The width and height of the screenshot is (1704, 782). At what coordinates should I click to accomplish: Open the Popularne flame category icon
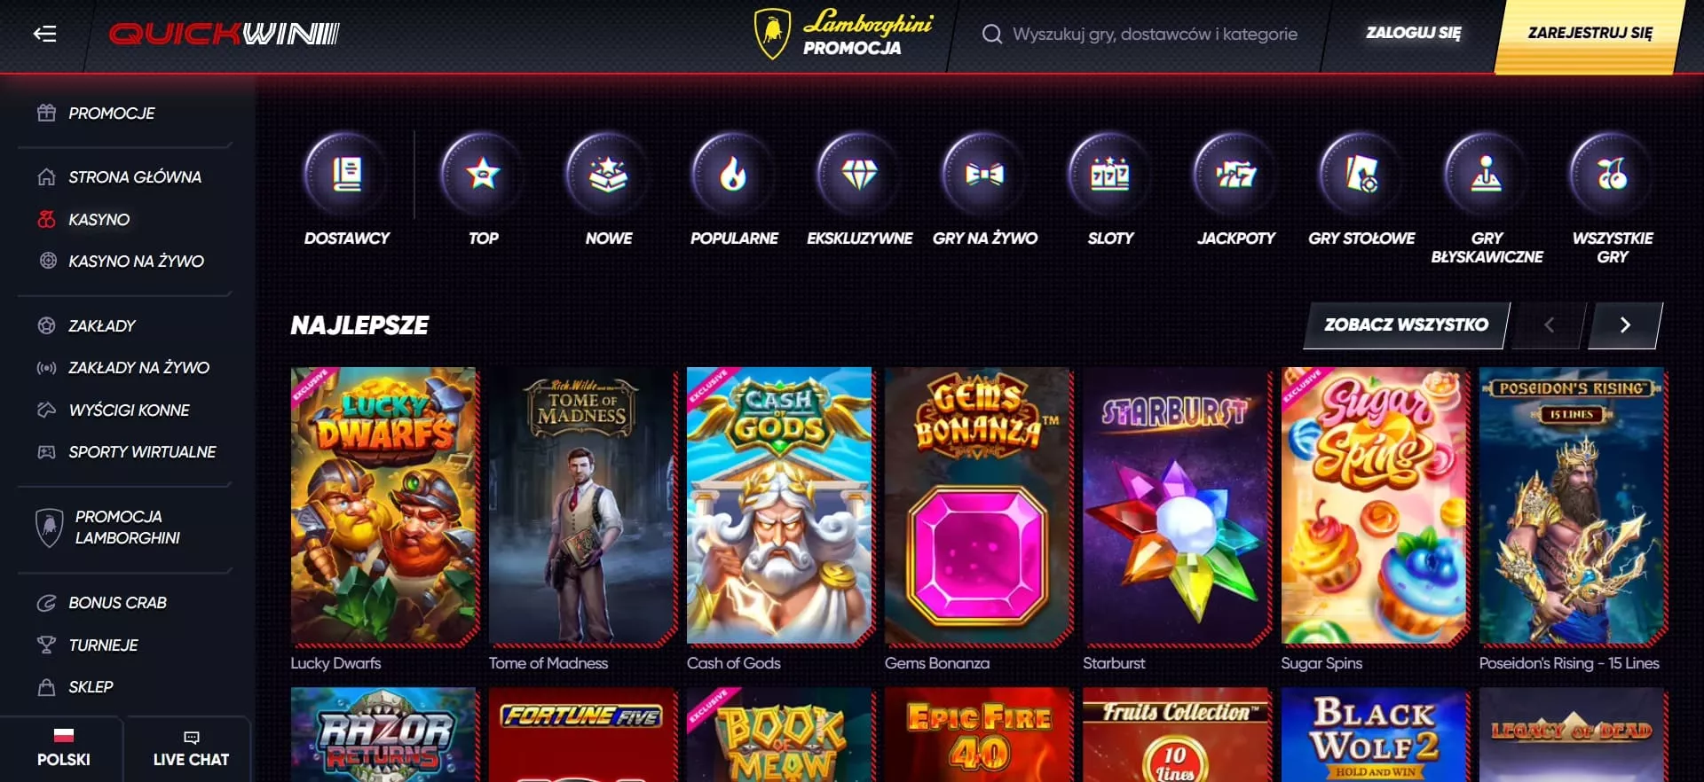pos(733,174)
